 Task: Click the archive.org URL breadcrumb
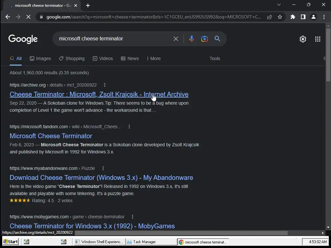pyautogui.click(x=53, y=85)
